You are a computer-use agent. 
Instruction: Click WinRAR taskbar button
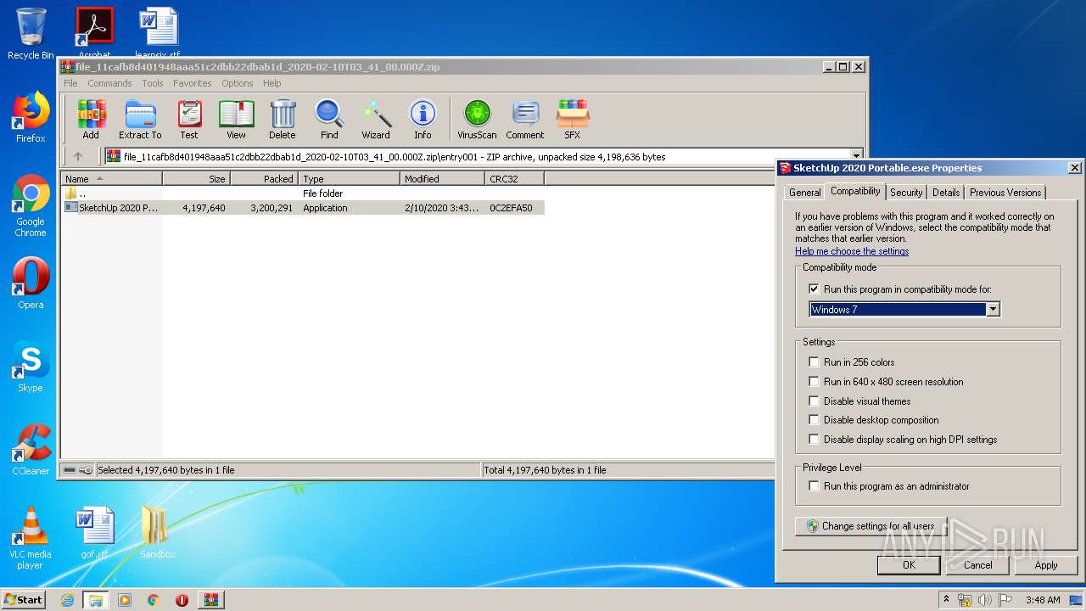(210, 600)
